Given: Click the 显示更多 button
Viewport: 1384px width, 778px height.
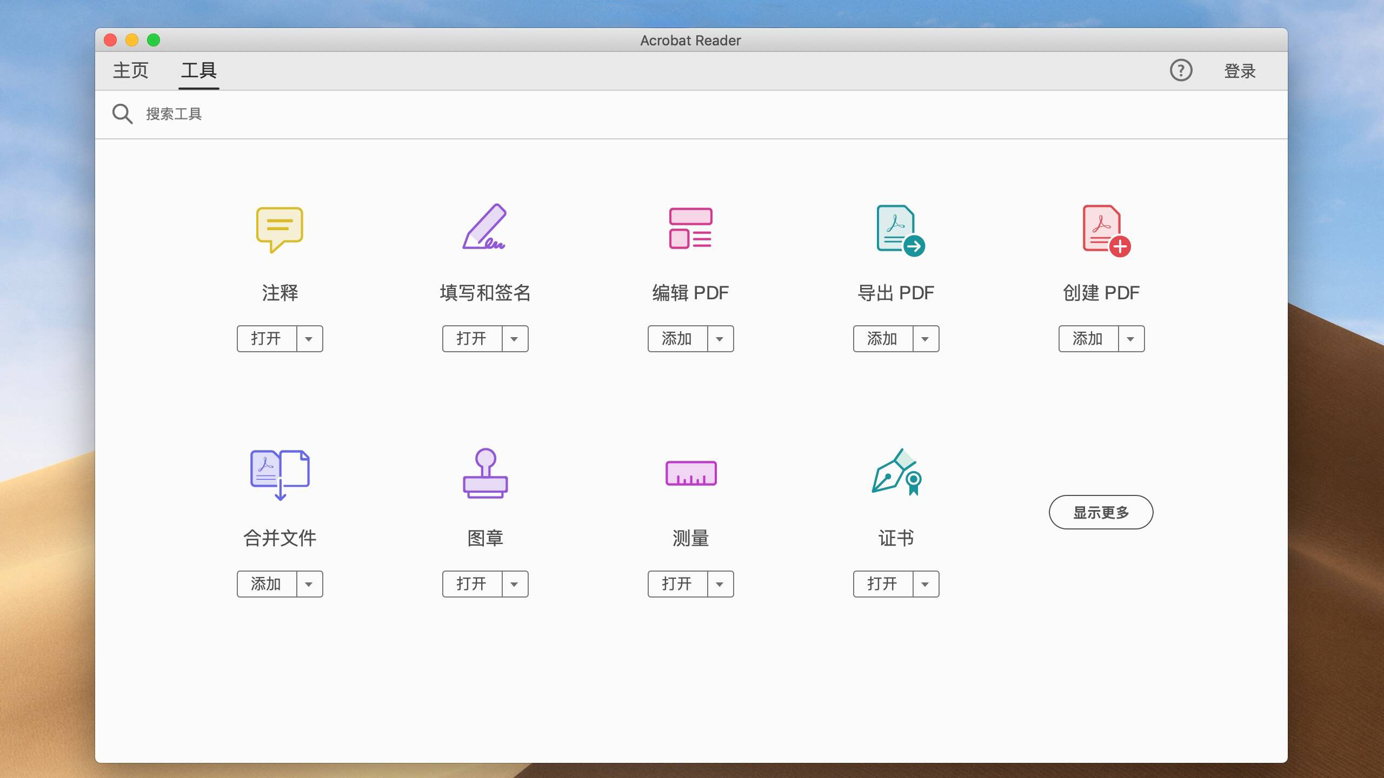Looking at the screenshot, I should (x=1101, y=512).
